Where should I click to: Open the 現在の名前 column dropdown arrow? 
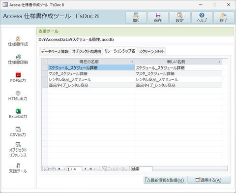point(132,62)
